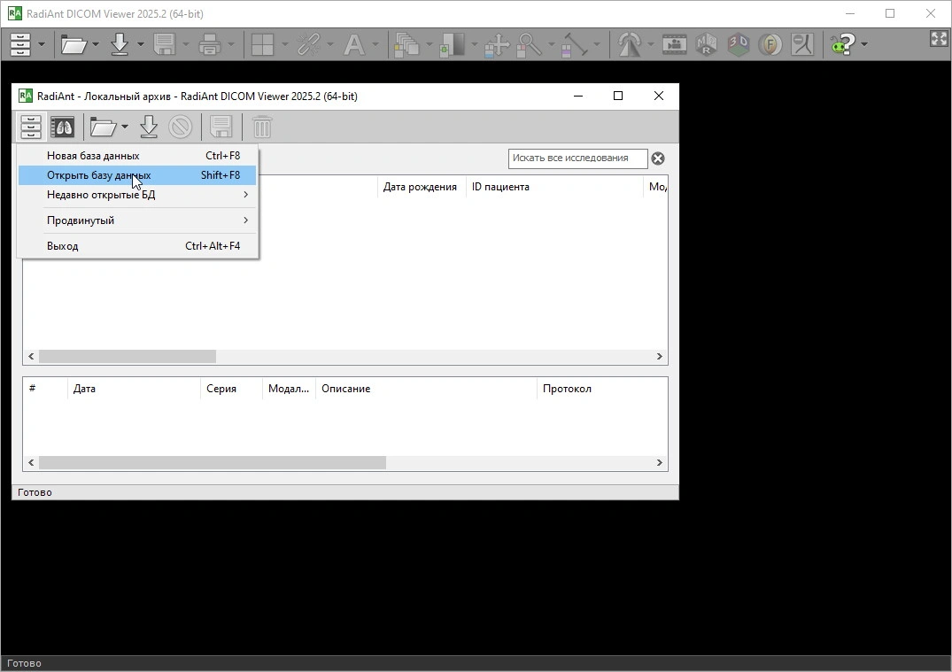Click the stop circle icon in archive toolbar
Viewport: 952px width, 672px height.
181,127
